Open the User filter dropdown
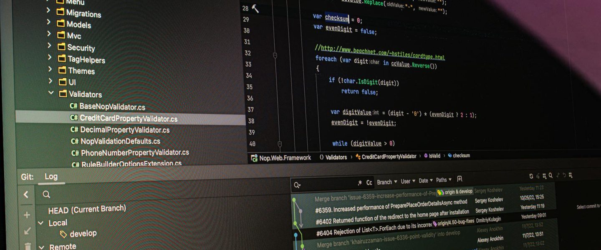 point(408,181)
